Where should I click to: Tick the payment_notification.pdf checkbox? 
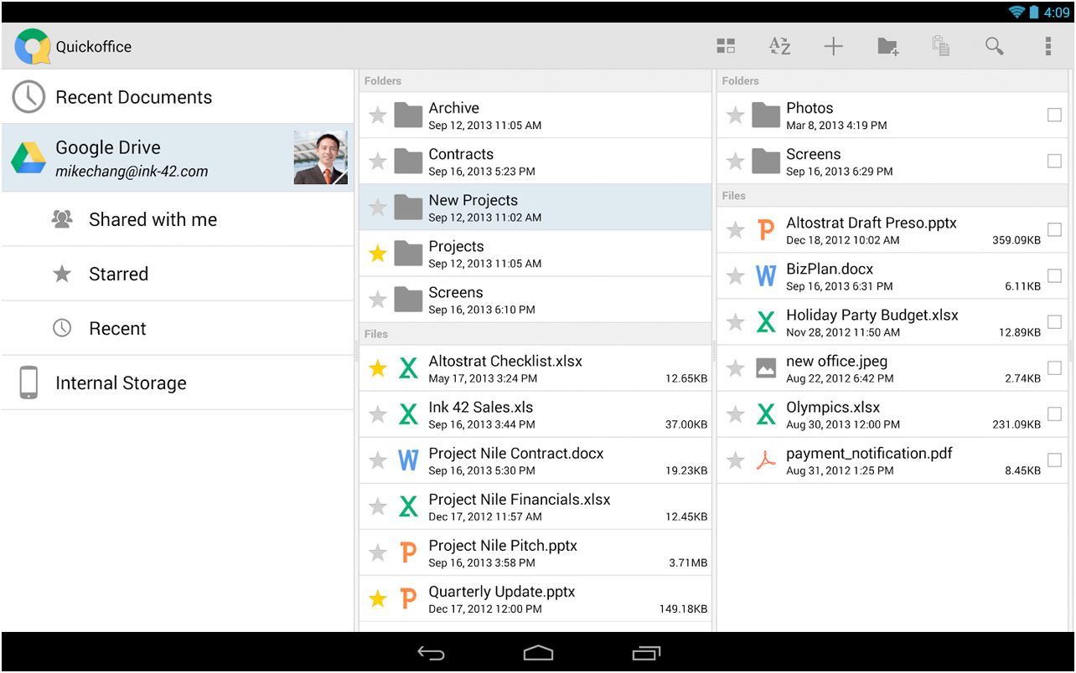[x=1054, y=460]
